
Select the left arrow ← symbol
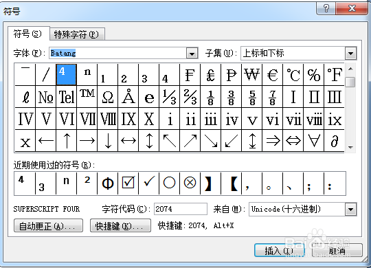[45, 141]
